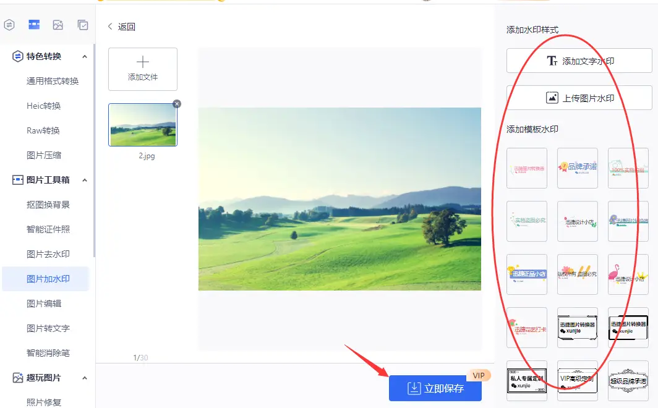This screenshot has height=408, width=658.
Task: Click the hexagon convert icon in top toolbar
Action: click(9, 25)
